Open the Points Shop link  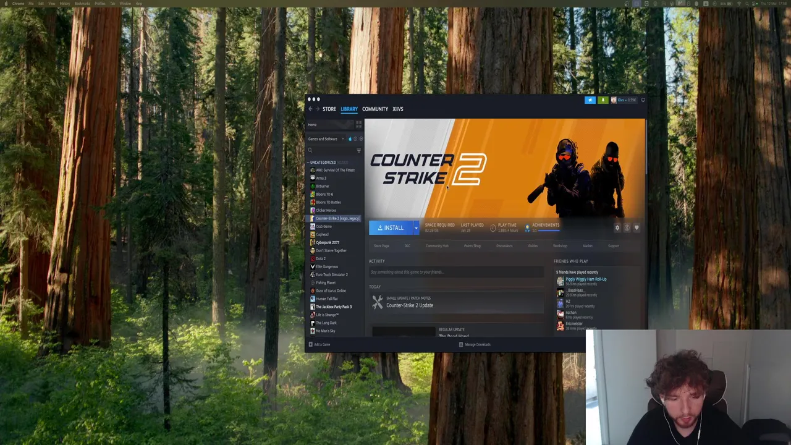(x=472, y=246)
